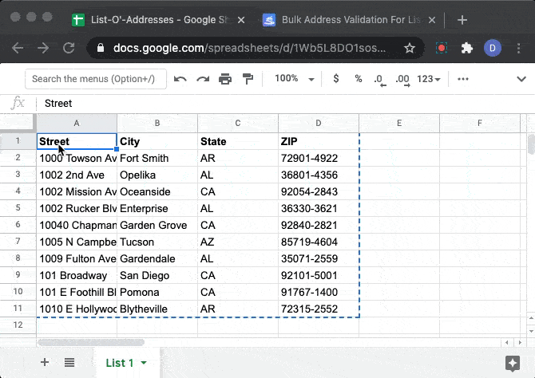Image resolution: width=535 pixels, height=378 pixels.
Task: Bookmark page with star icon
Action: (410, 48)
